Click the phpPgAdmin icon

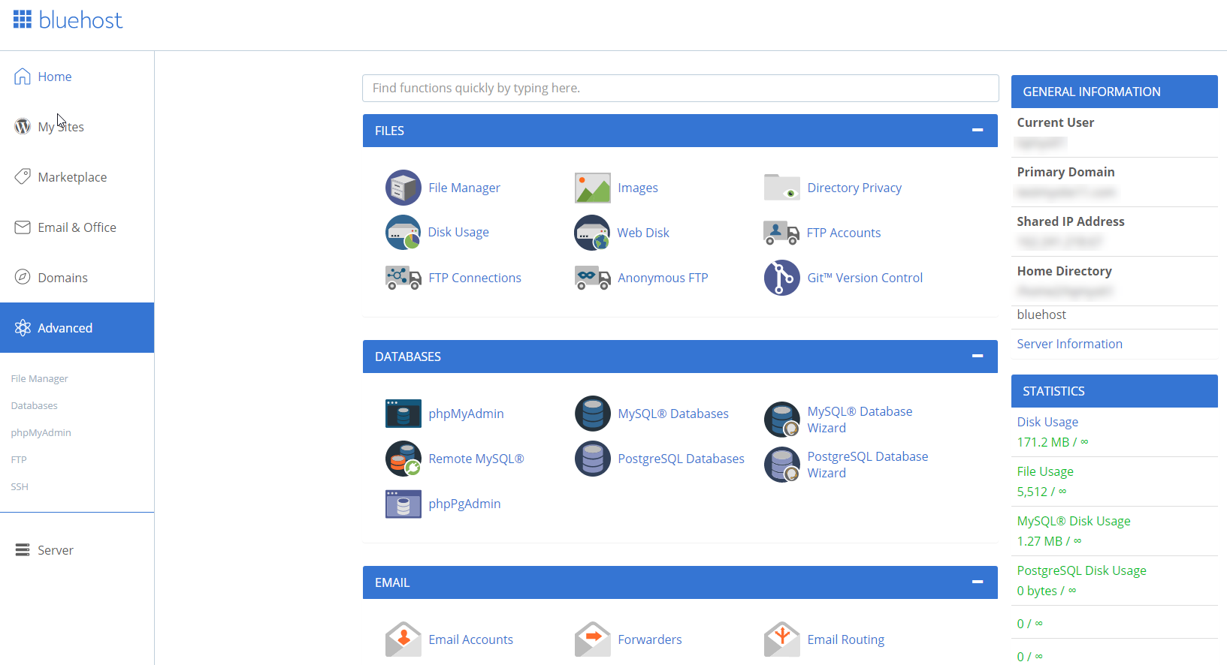click(x=403, y=504)
